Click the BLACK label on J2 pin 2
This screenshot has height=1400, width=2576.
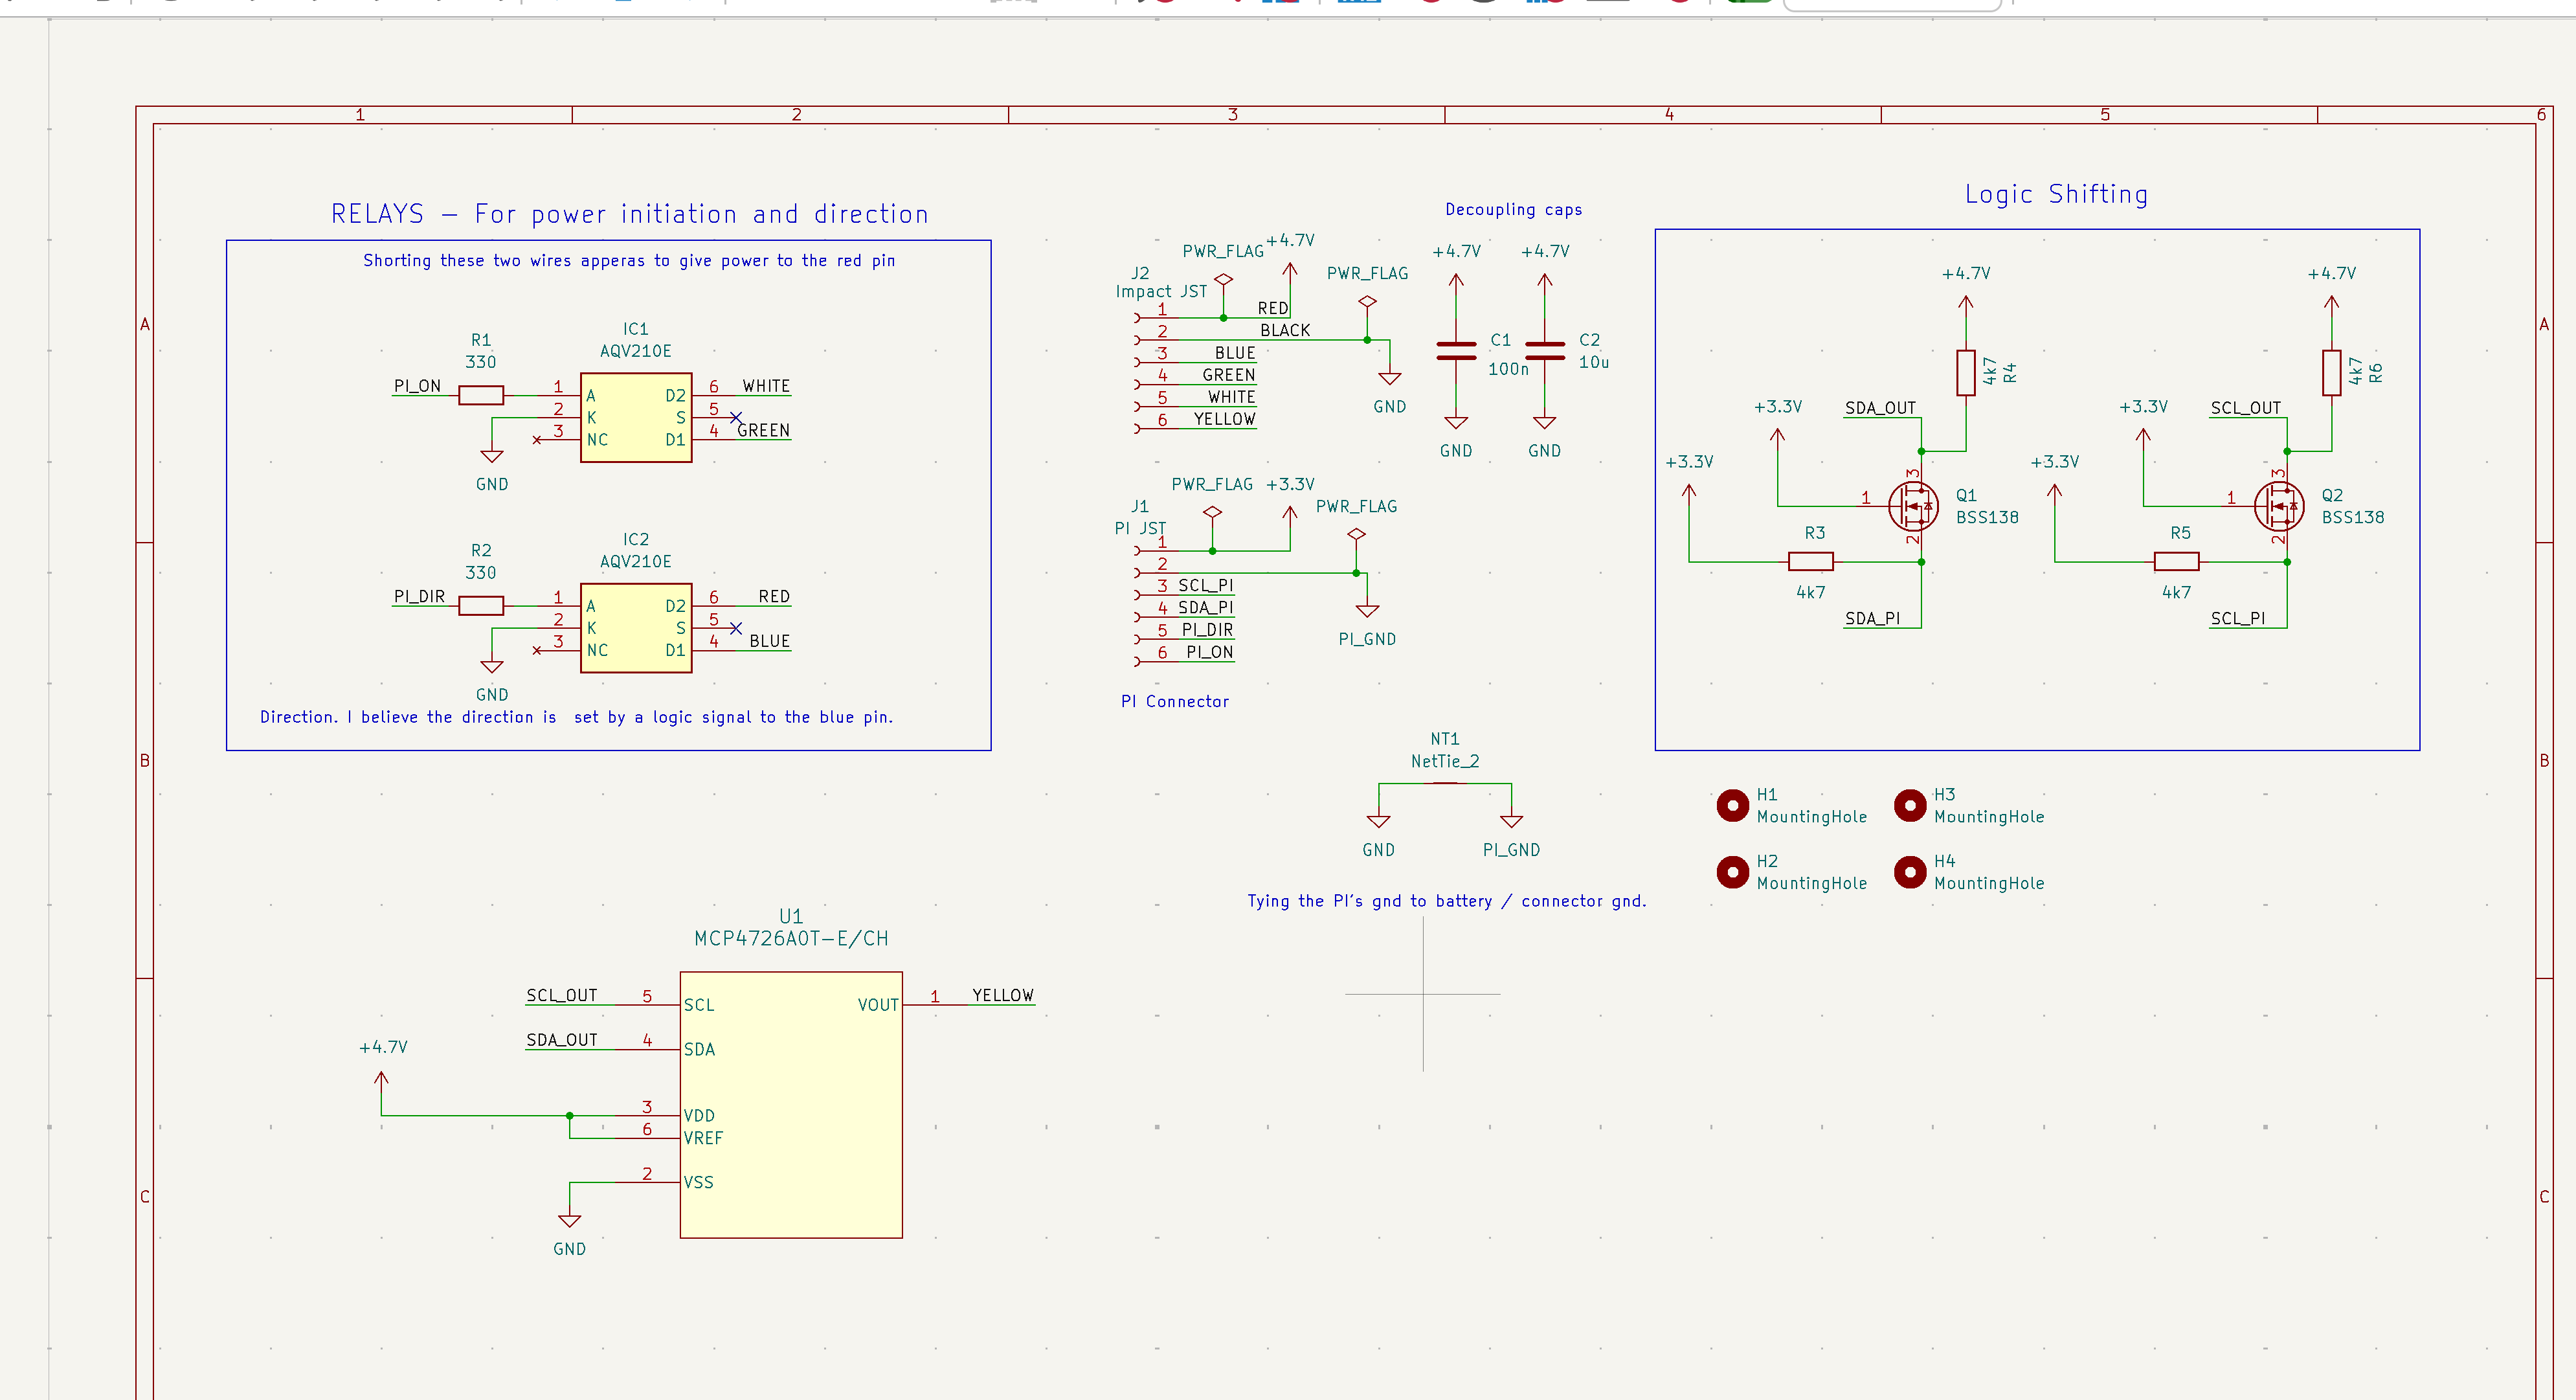click(1285, 330)
